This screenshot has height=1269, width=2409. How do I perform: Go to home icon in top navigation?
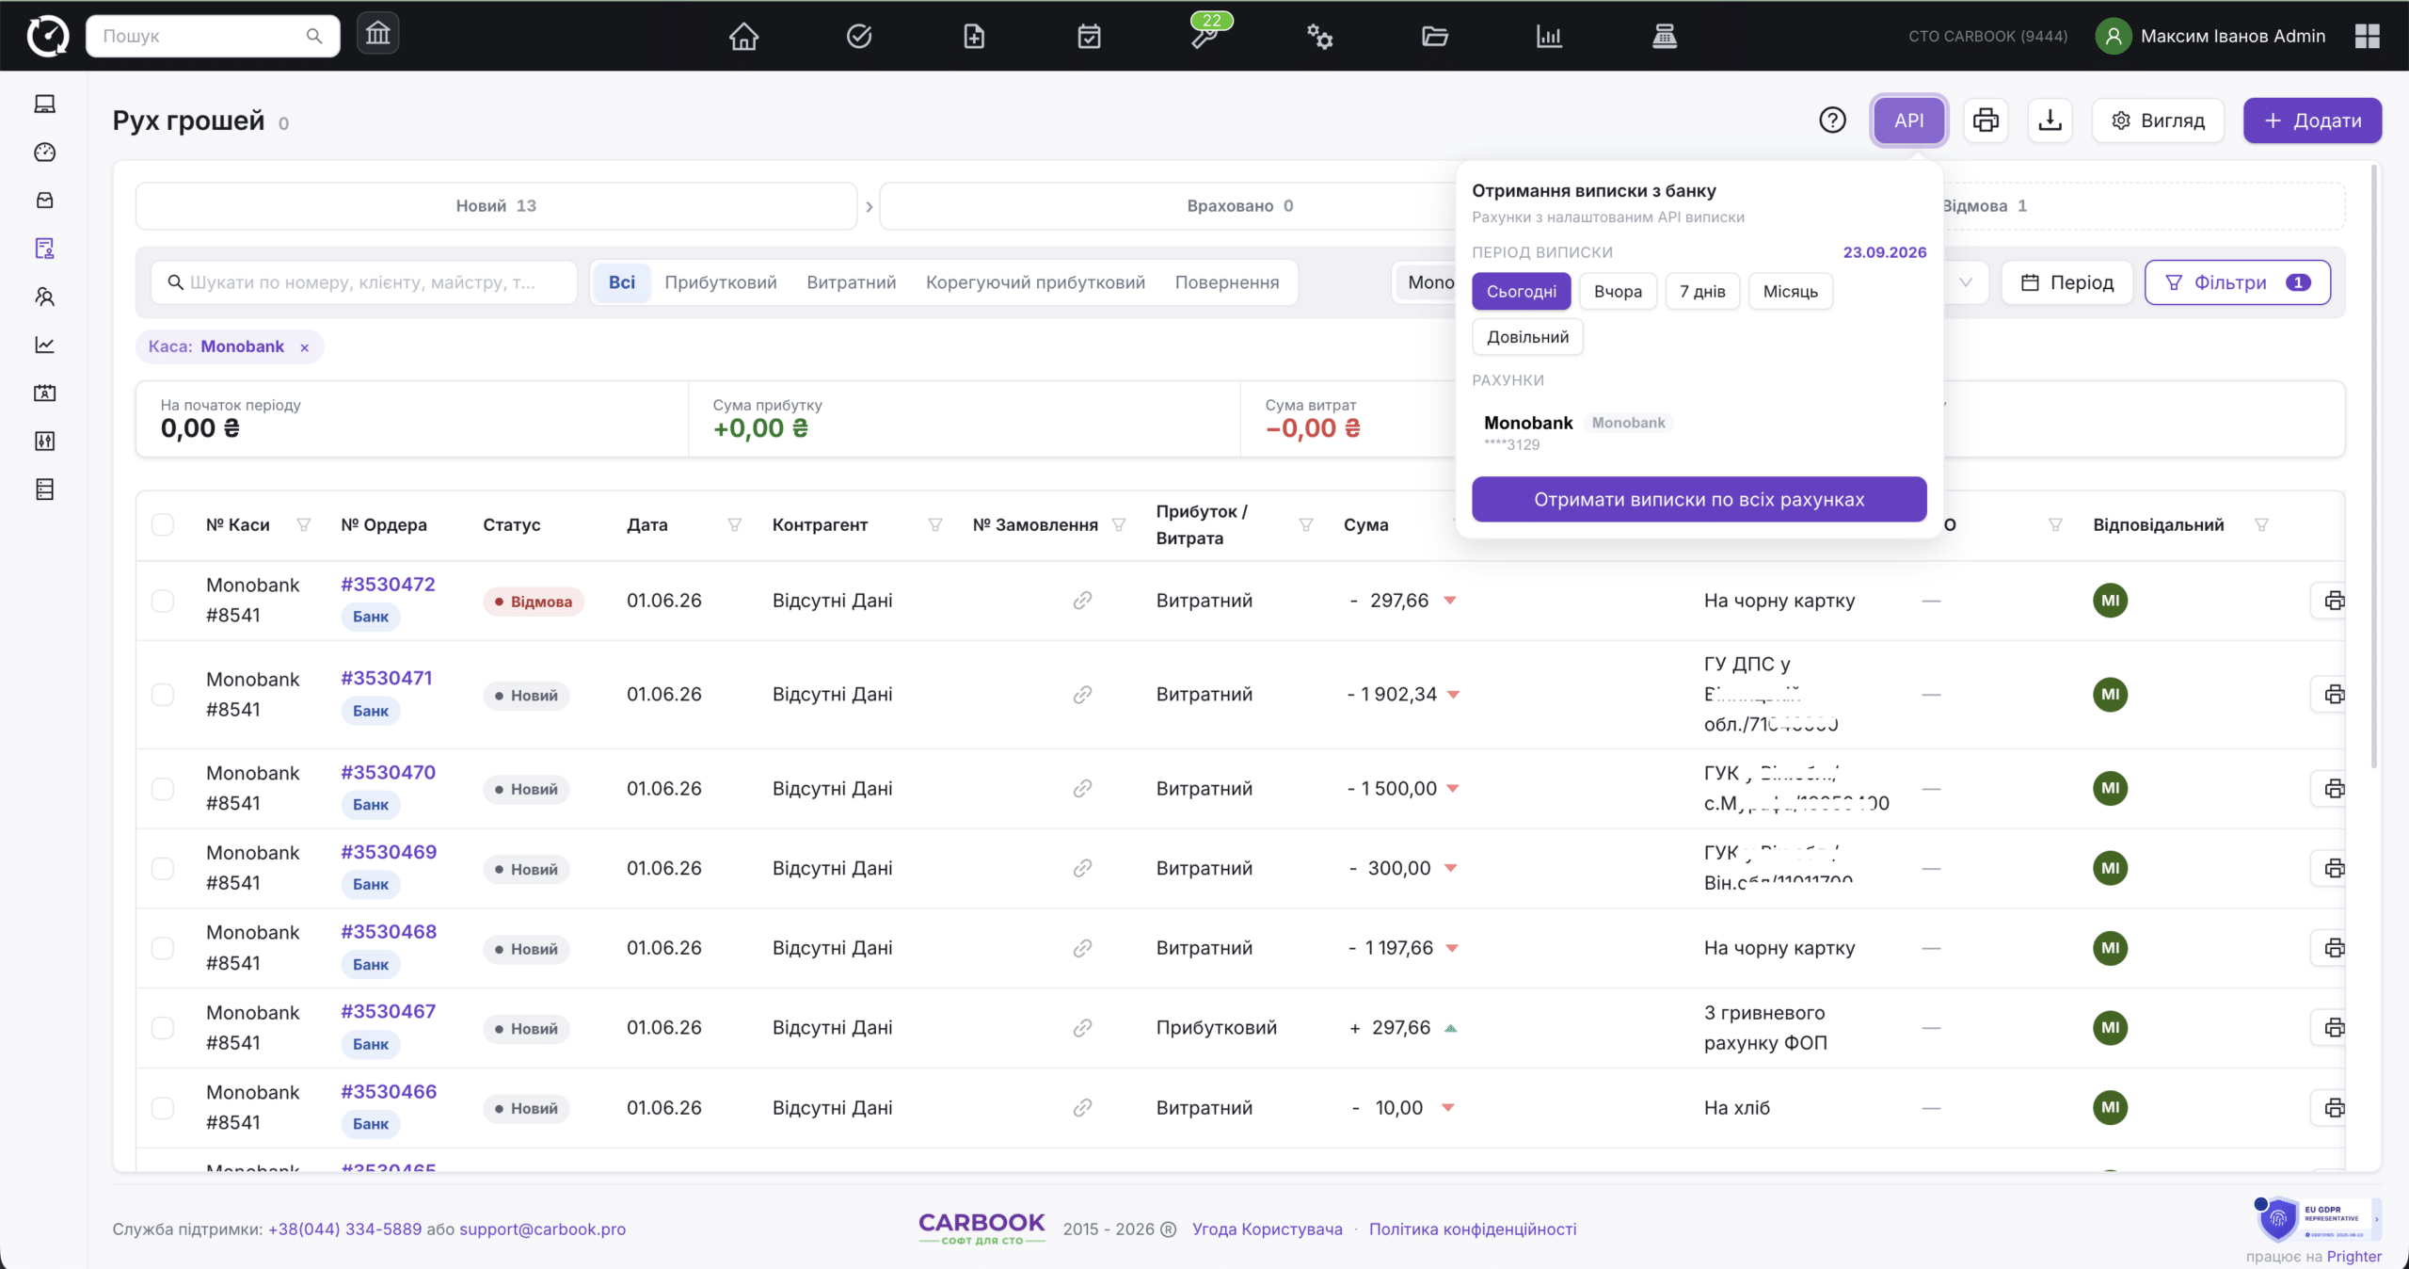click(743, 37)
